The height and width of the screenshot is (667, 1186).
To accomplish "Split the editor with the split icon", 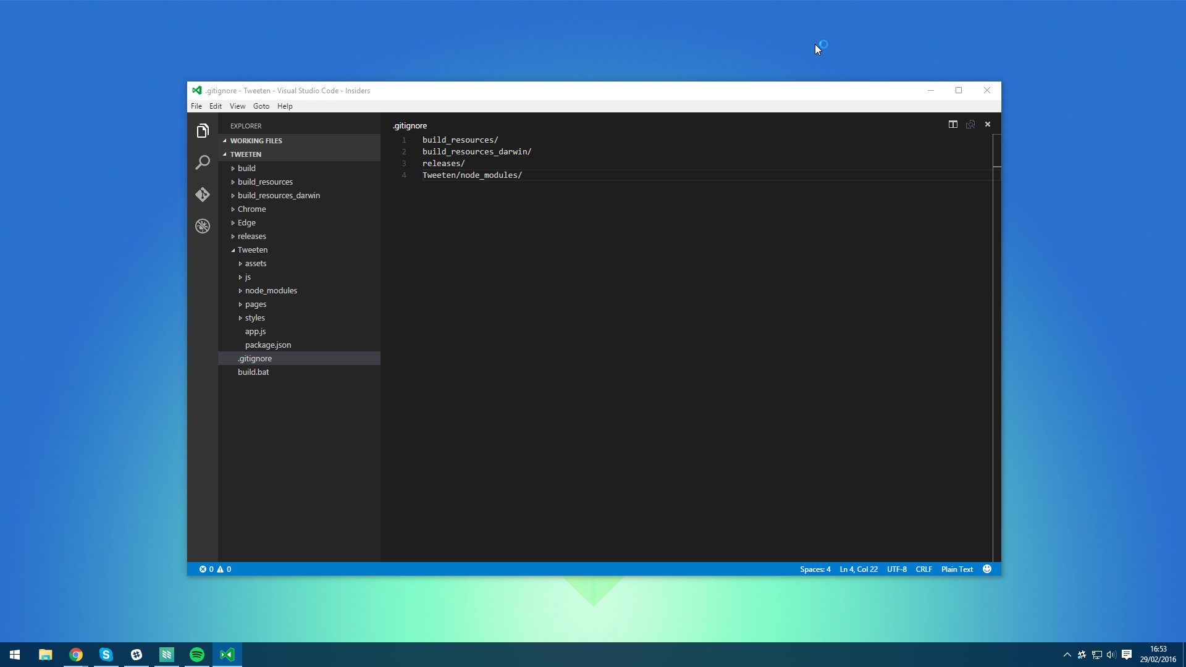I will 953,124.
